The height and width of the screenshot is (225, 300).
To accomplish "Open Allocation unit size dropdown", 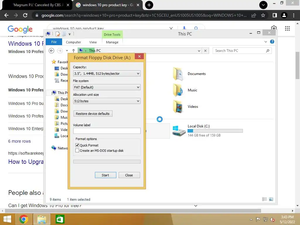I will pos(107,101).
